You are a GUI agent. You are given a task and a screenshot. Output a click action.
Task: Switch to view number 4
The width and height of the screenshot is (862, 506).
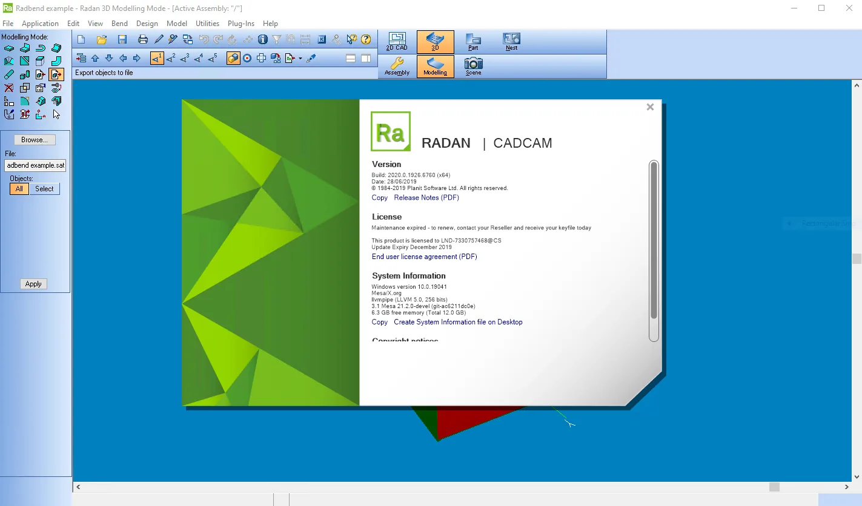pyautogui.click(x=199, y=58)
